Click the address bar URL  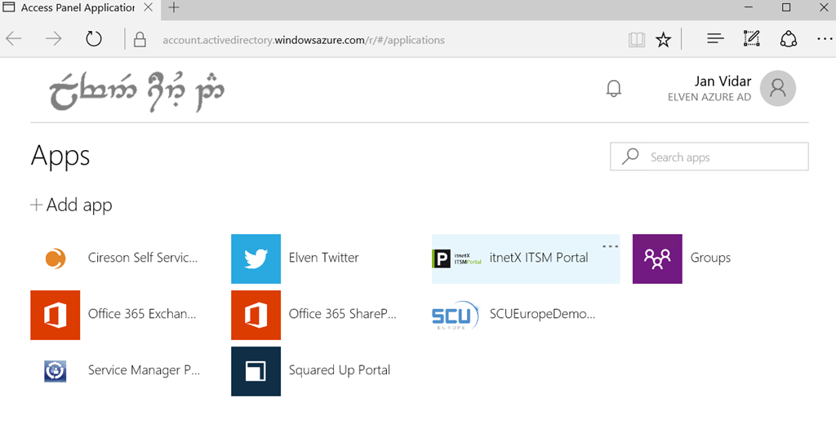pos(304,40)
